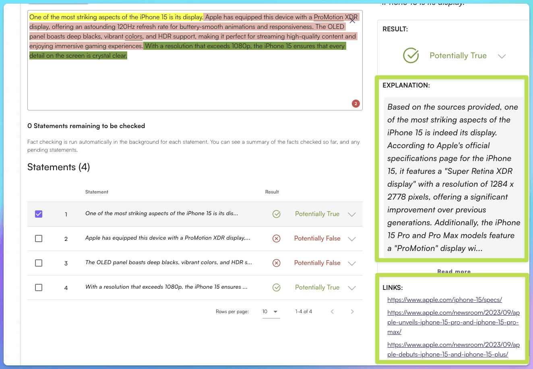
Task: Click the red issue count badge
Action: tap(355, 104)
